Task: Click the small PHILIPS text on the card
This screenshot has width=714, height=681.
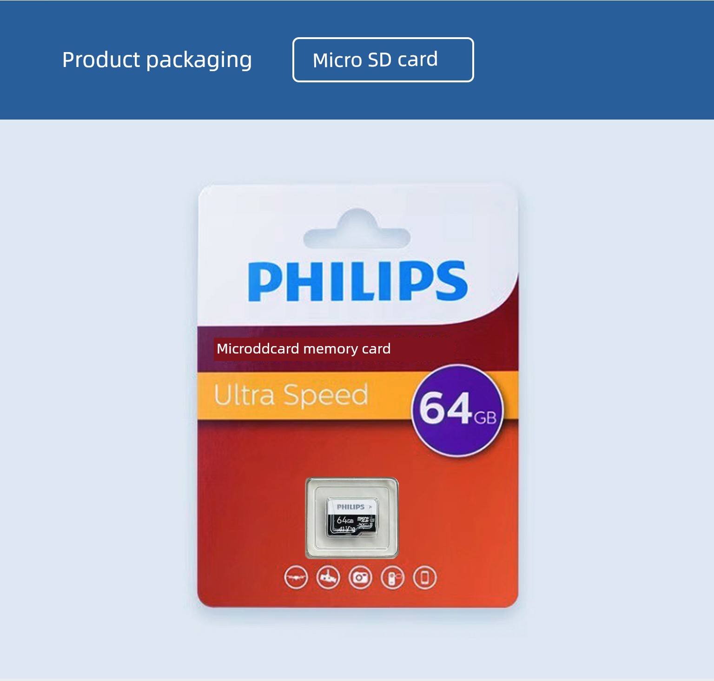Action: point(350,507)
